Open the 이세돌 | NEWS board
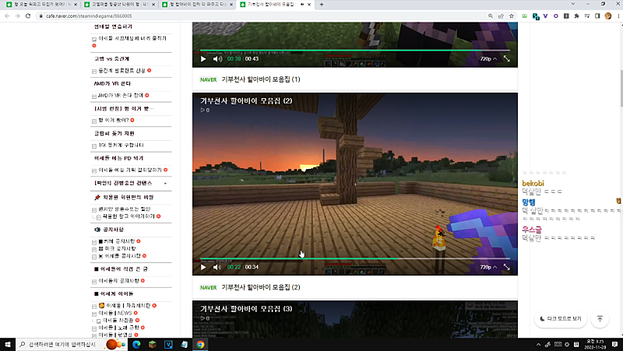The image size is (623, 351). (x=114, y=314)
